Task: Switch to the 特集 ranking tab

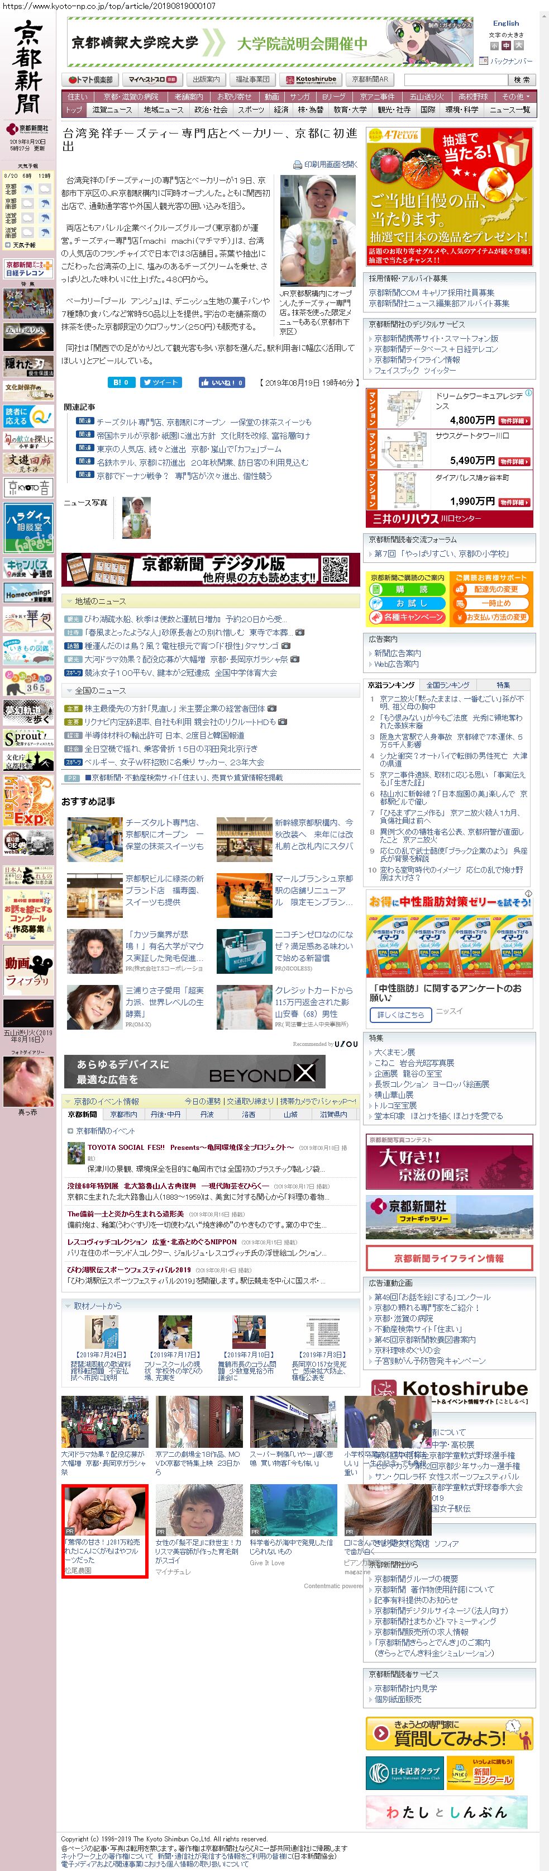Action: pyautogui.click(x=503, y=685)
